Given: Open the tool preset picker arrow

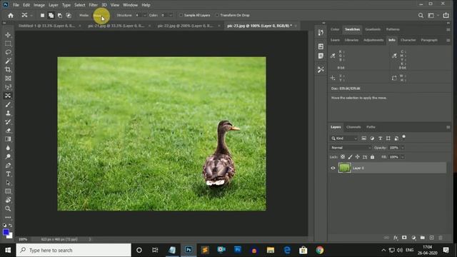Looking at the screenshot, I should coord(31,16).
